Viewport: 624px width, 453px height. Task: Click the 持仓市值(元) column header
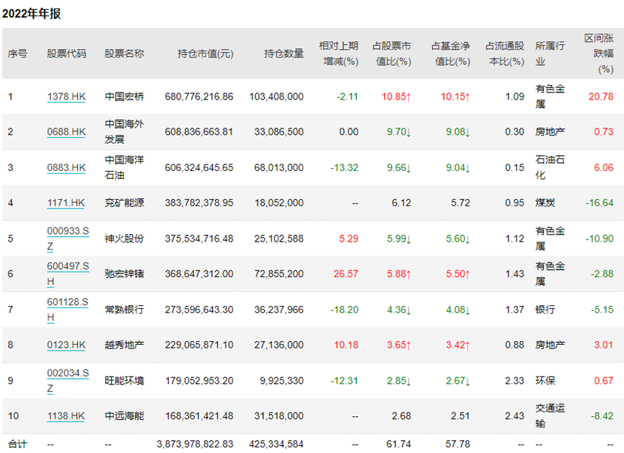coord(206,53)
